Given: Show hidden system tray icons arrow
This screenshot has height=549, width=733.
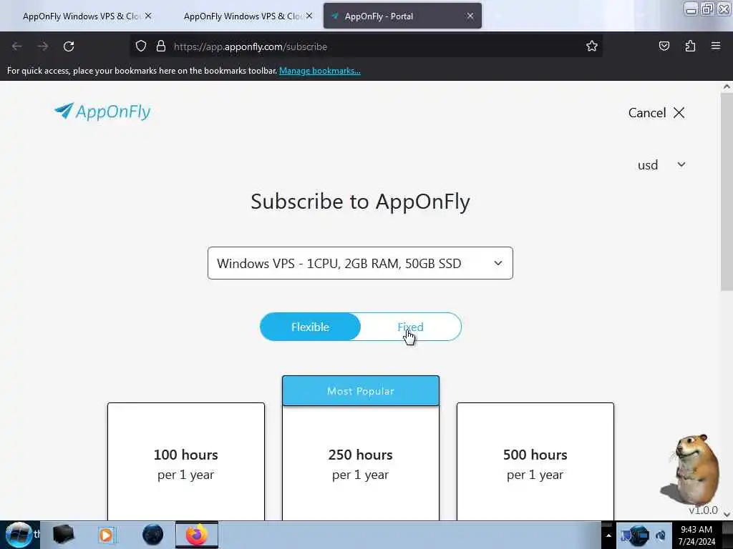Looking at the screenshot, I should (x=608, y=535).
